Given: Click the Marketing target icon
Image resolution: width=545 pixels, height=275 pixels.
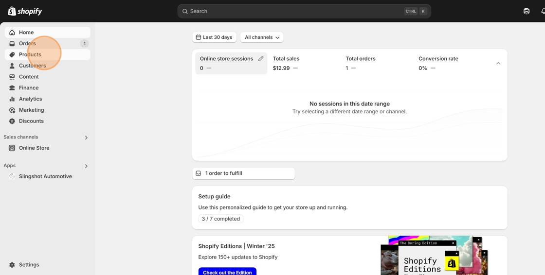Looking at the screenshot, I should point(12,110).
